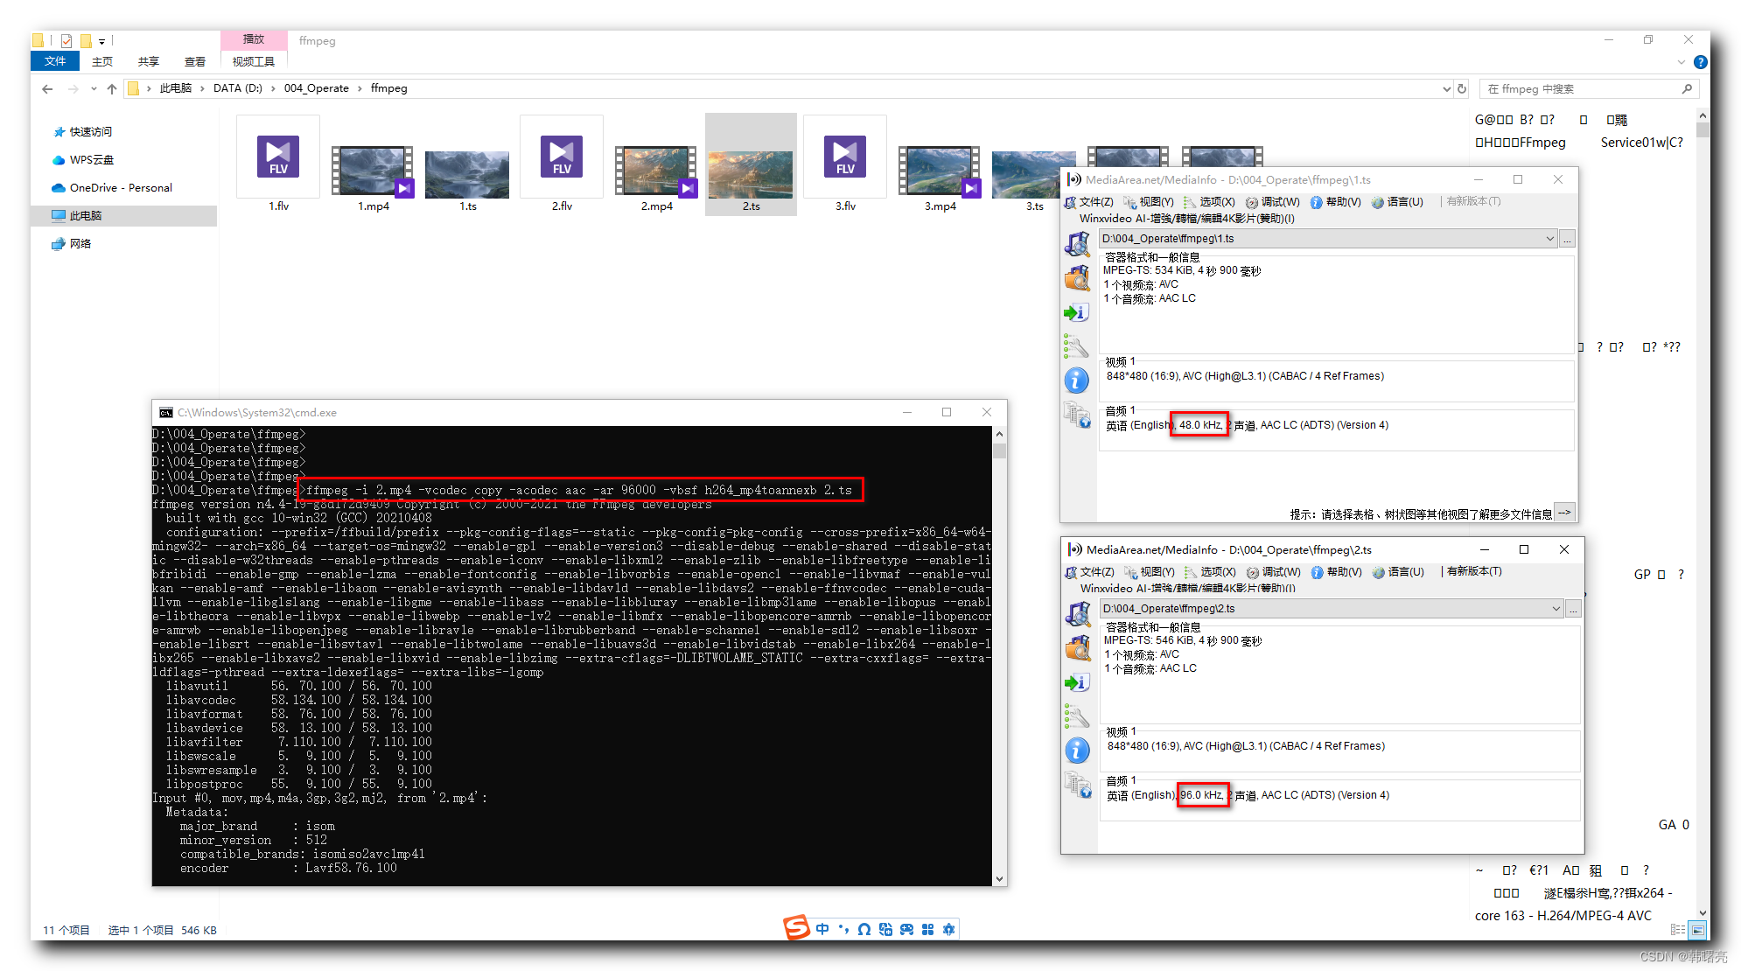The height and width of the screenshot is (971, 1741).
Task: Open the Explorer help icon
Action: [1700, 62]
